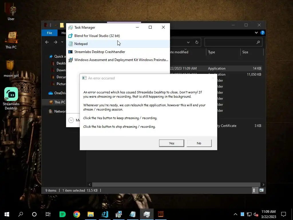Open the User desktop icon
The image size is (293, 220).
(x=11, y=12)
